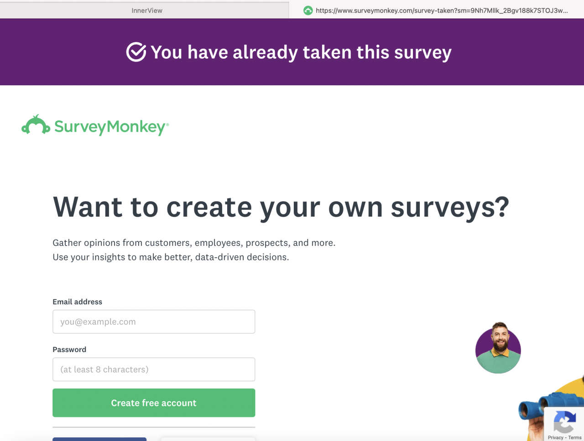Screen dimensions: 584x441
Task: Click into the Password field
Action: [x=154, y=369]
